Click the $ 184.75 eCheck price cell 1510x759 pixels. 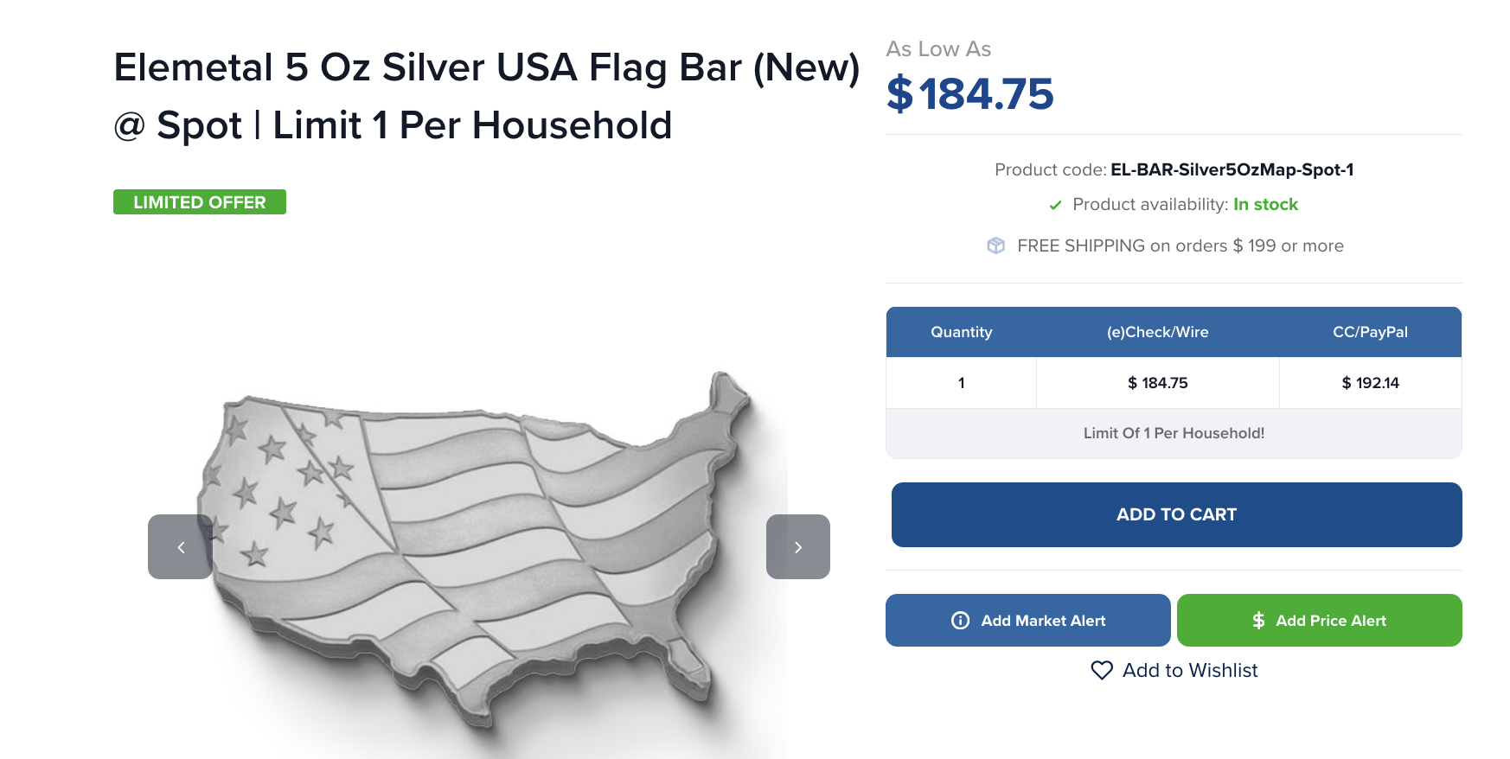[1157, 383]
